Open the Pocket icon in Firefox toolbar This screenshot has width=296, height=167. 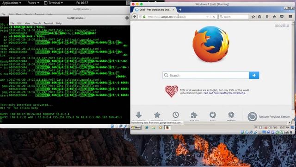(282, 17)
